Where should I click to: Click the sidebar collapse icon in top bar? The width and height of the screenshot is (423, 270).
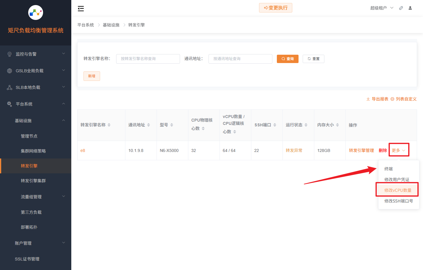tap(81, 9)
